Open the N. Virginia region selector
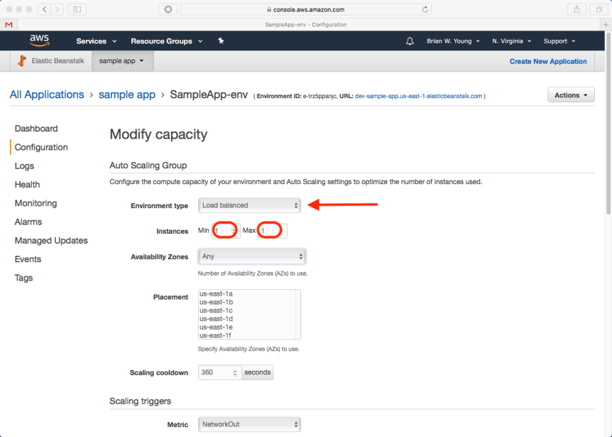This screenshot has width=612, height=437. (x=511, y=41)
